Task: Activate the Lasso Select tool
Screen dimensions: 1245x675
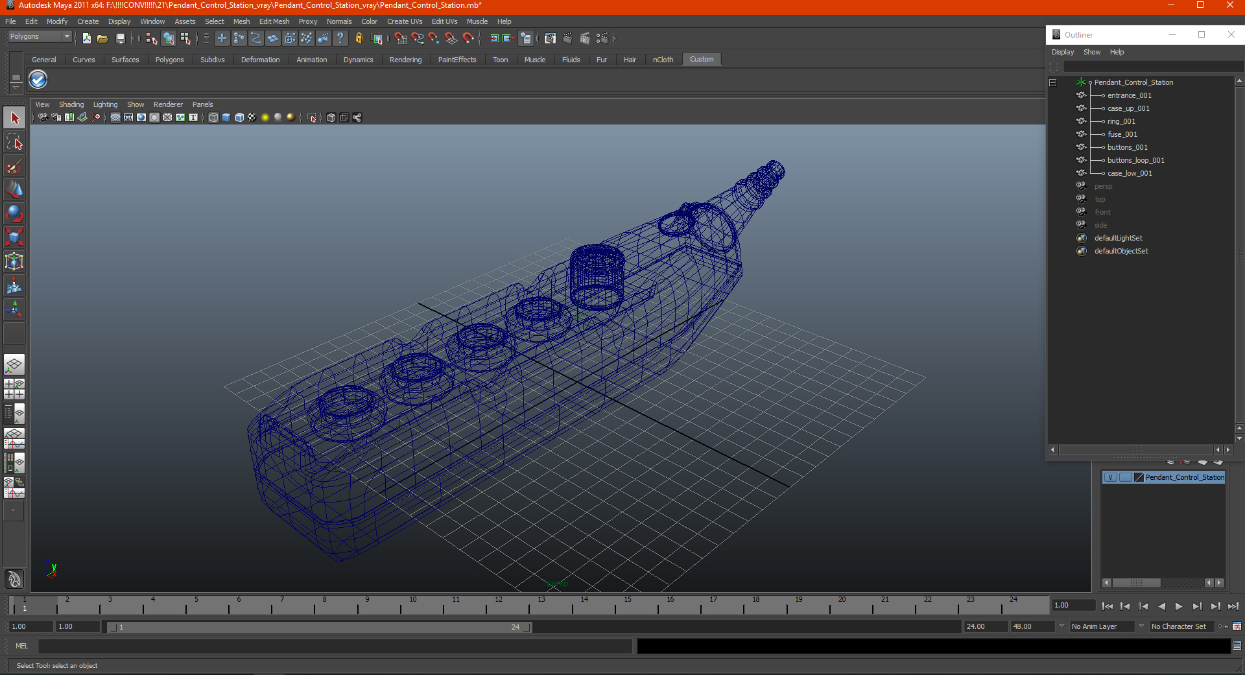Action: 14,142
